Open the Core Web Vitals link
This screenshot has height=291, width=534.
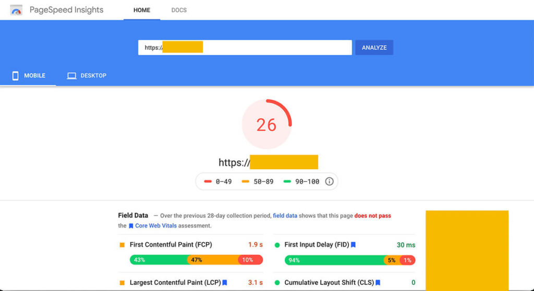(155, 226)
